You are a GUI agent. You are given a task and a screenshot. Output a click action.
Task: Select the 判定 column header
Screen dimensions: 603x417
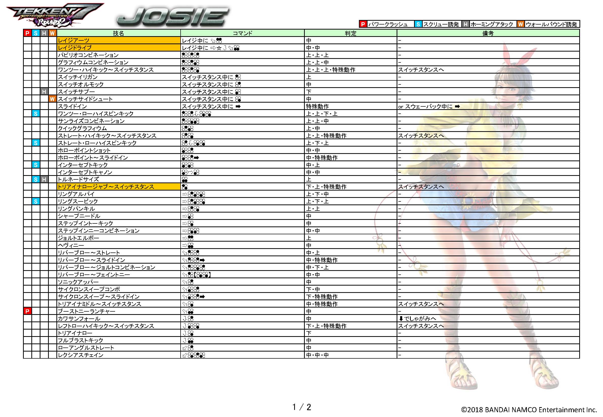tap(350, 33)
